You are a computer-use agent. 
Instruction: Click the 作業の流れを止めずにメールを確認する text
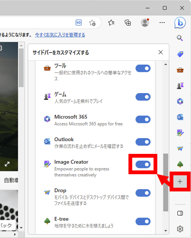point(89,146)
